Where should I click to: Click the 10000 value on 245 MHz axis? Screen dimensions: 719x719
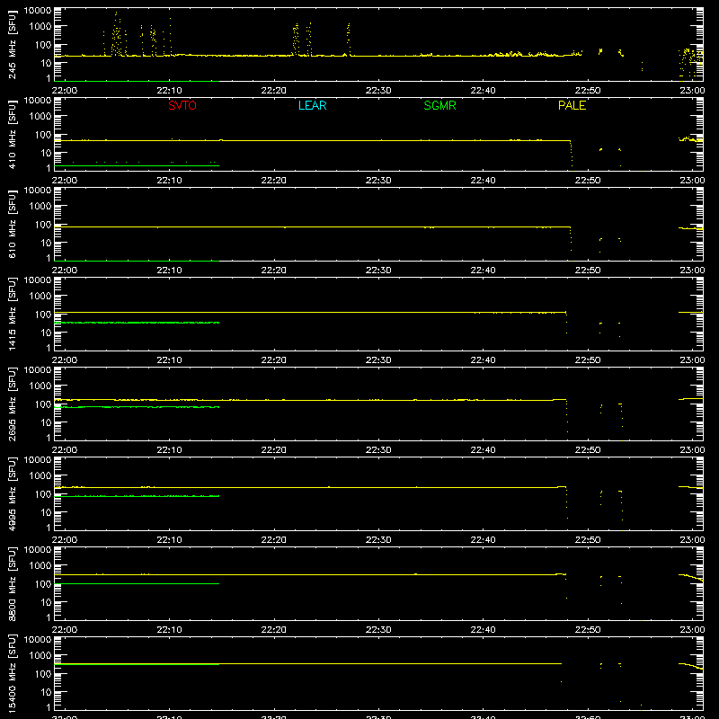point(38,11)
